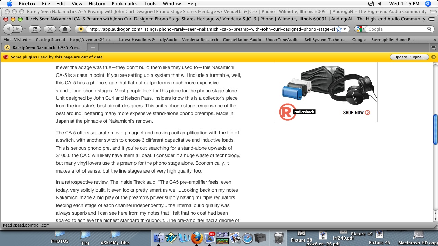Click the Forward arrow navigation button

tap(18, 29)
